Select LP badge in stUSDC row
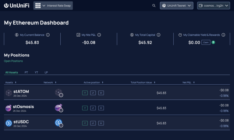 pos(93,123)
